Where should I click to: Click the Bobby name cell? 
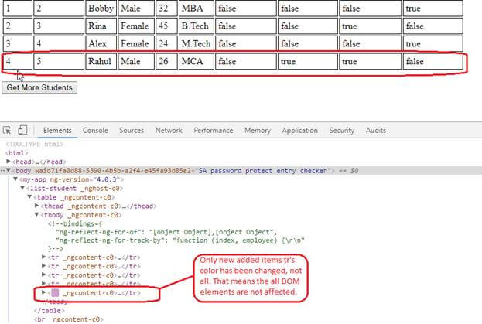click(x=101, y=9)
